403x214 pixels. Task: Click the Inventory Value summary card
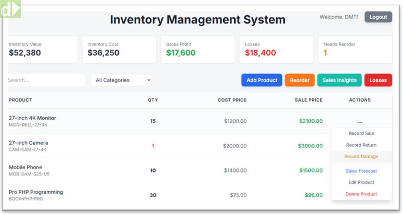43,49
